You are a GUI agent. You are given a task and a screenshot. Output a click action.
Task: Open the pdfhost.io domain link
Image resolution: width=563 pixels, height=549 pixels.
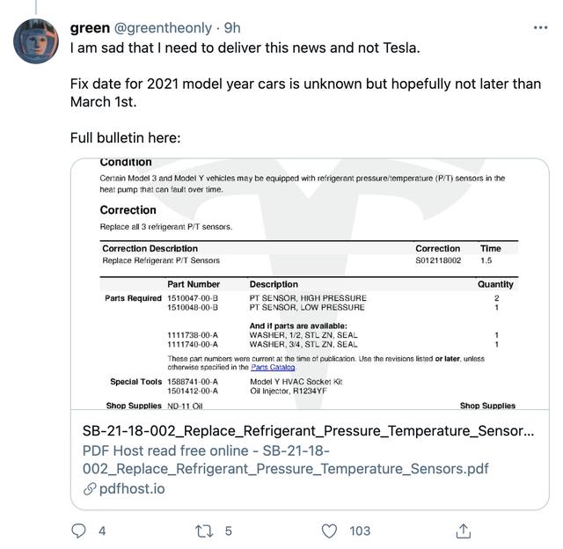pyautogui.click(x=132, y=488)
